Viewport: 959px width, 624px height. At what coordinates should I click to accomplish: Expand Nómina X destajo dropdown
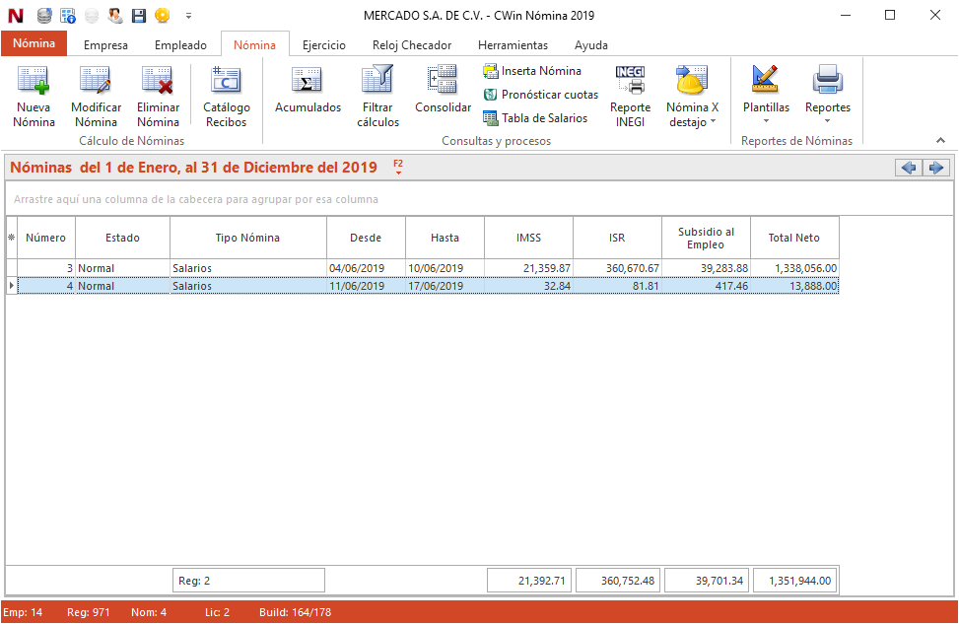693,97
